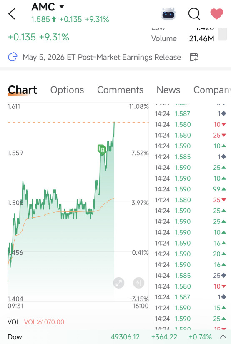Open the News tab

pyautogui.click(x=168, y=90)
